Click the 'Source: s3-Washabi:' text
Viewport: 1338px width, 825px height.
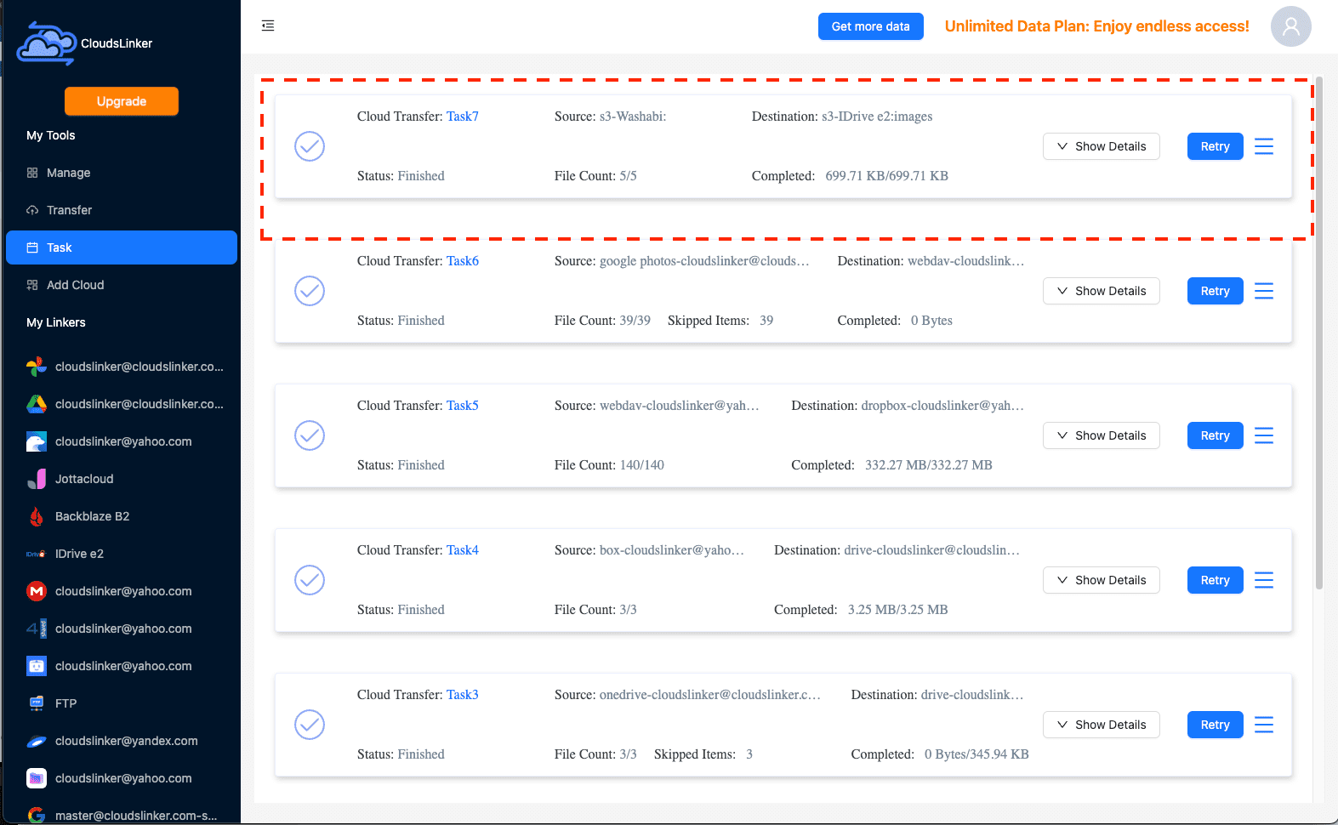click(x=611, y=117)
